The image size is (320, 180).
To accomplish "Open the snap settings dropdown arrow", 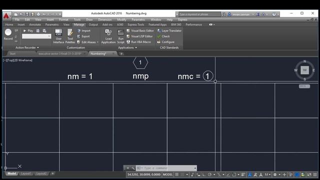I will click(x=187, y=174).
